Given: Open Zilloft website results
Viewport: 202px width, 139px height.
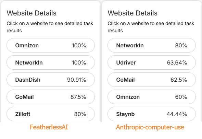Looking at the screenshot, I should coord(51,114).
